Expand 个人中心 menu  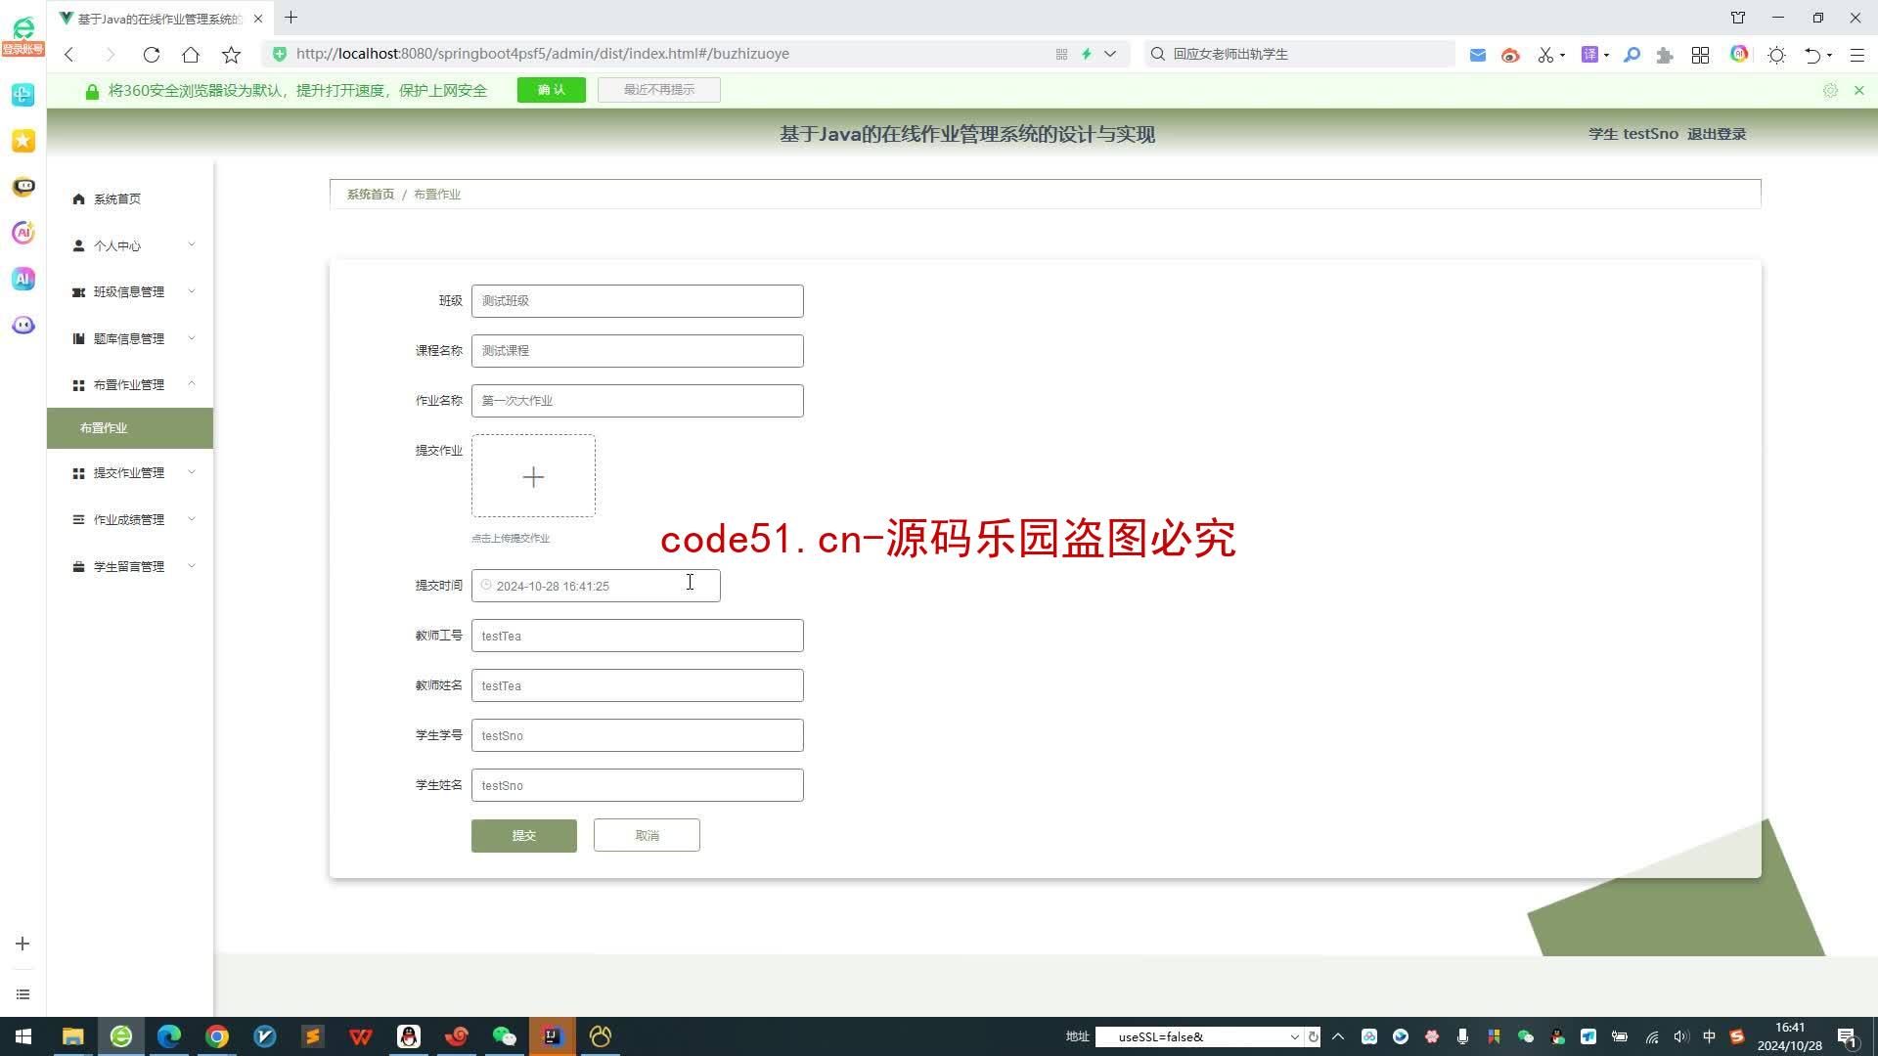click(130, 245)
